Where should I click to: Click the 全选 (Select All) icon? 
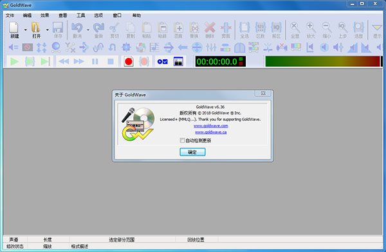click(x=244, y=28)
